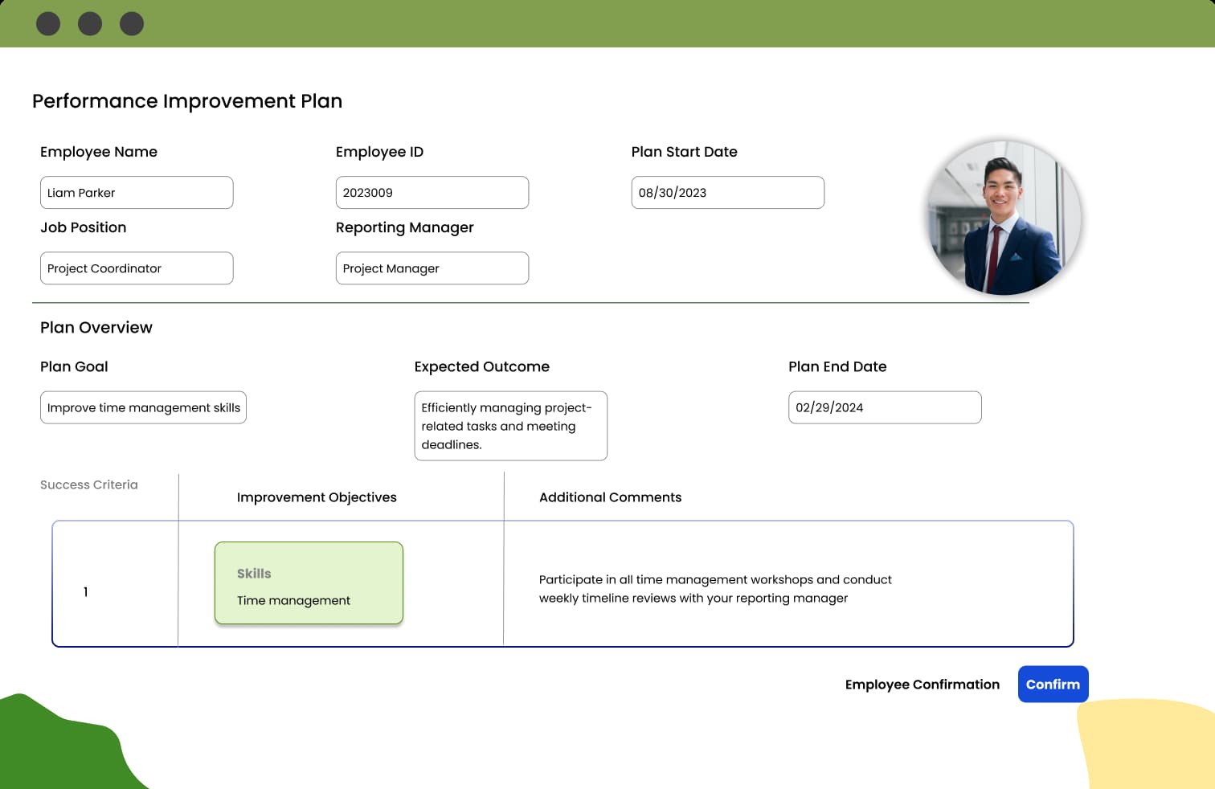Edit the Plan Goal field
The height and width of the screenshot is (789, 1215).
click(143, 407)
